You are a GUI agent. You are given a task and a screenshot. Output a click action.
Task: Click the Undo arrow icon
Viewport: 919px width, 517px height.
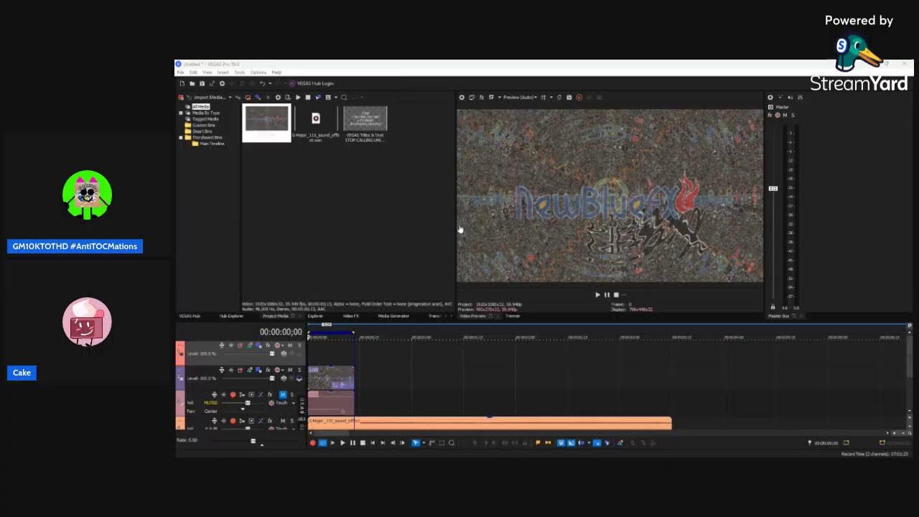pyautogui.click(x=262, y=83)
